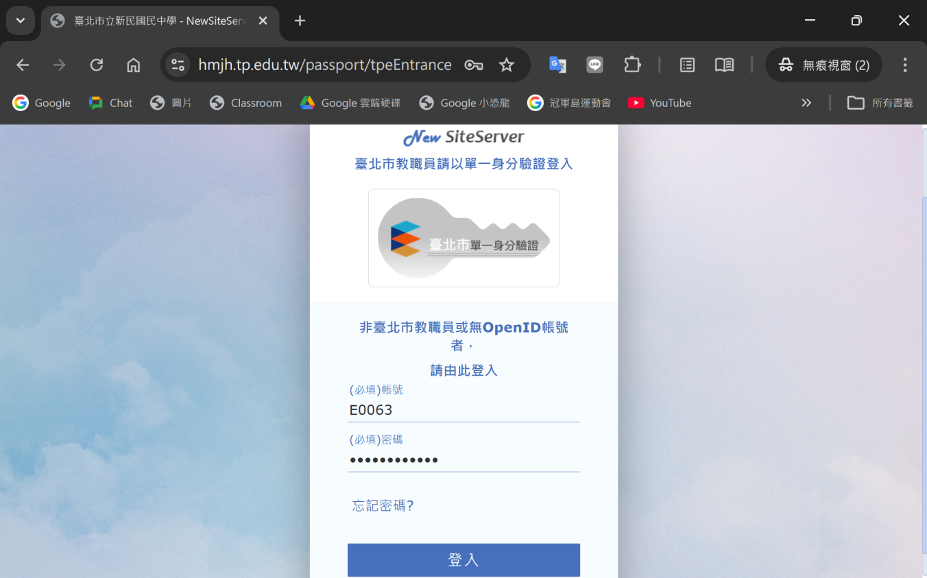The height and width of the screenshot is (578, 927).
Task: Select the 臺北市立新民國民中學 tab
Action: coord(160,21)
